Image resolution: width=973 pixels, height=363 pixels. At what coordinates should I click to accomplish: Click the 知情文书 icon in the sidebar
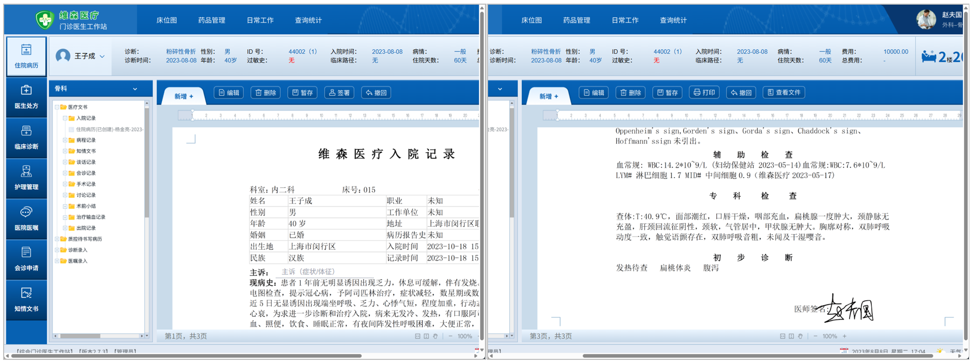tap(26, 299)
